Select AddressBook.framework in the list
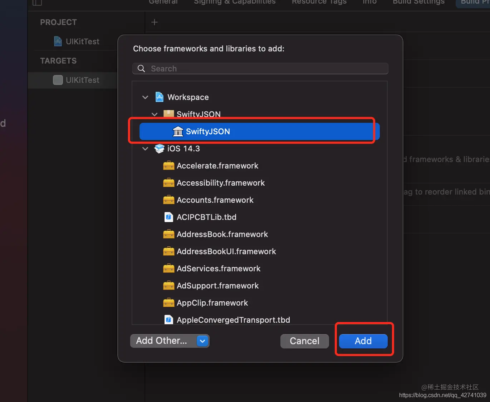This screenshot has height=402, width=490. pyautogui.click(x=222, y=234)
